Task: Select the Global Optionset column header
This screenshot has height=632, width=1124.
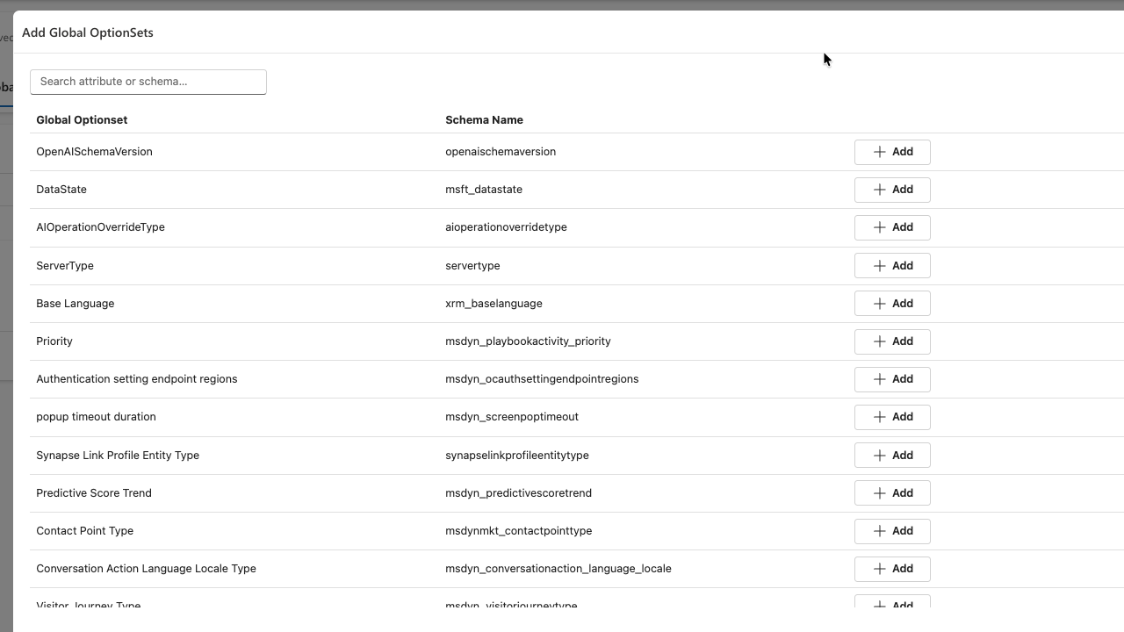Action: click(x=82, y=120)
